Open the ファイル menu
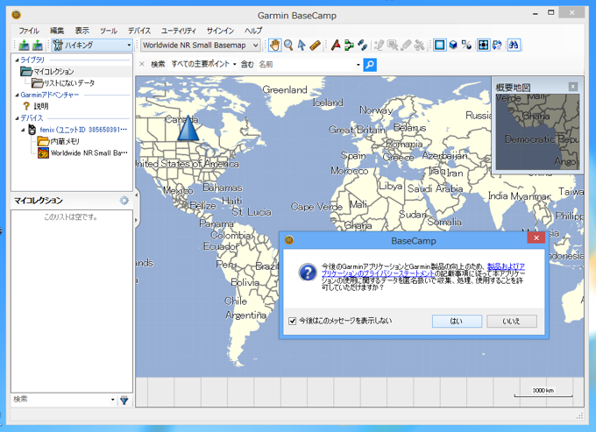The image size is (596, 432). [29, 31]
